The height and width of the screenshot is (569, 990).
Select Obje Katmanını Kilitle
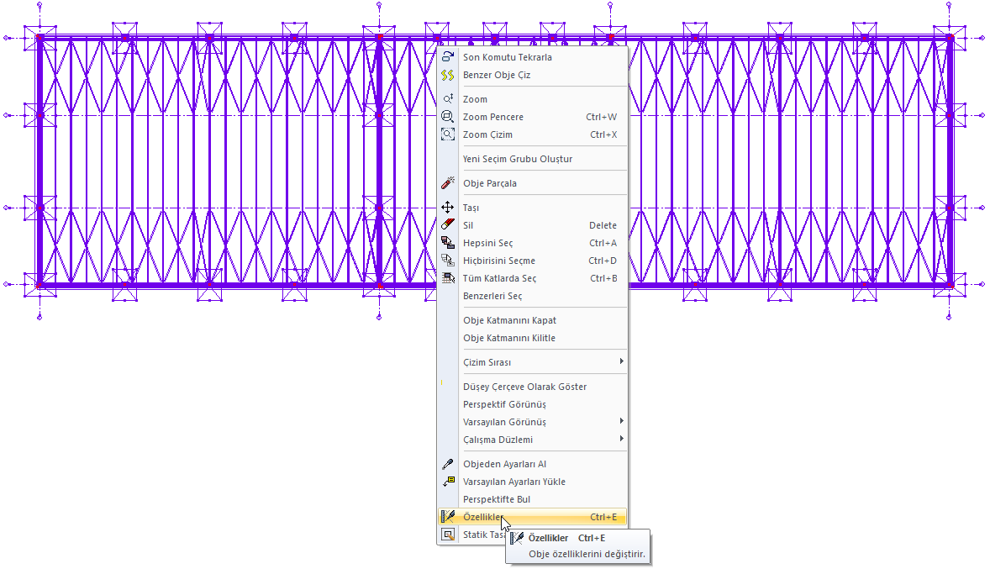click(532, 338)
